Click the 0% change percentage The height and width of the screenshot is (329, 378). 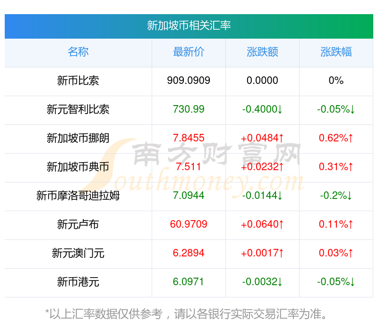(336, 80)
